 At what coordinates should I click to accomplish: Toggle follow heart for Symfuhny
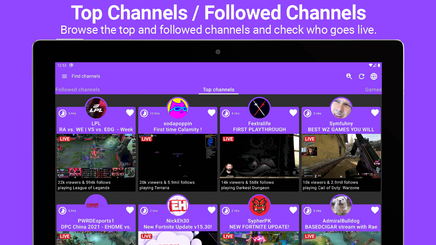[375, 113]
